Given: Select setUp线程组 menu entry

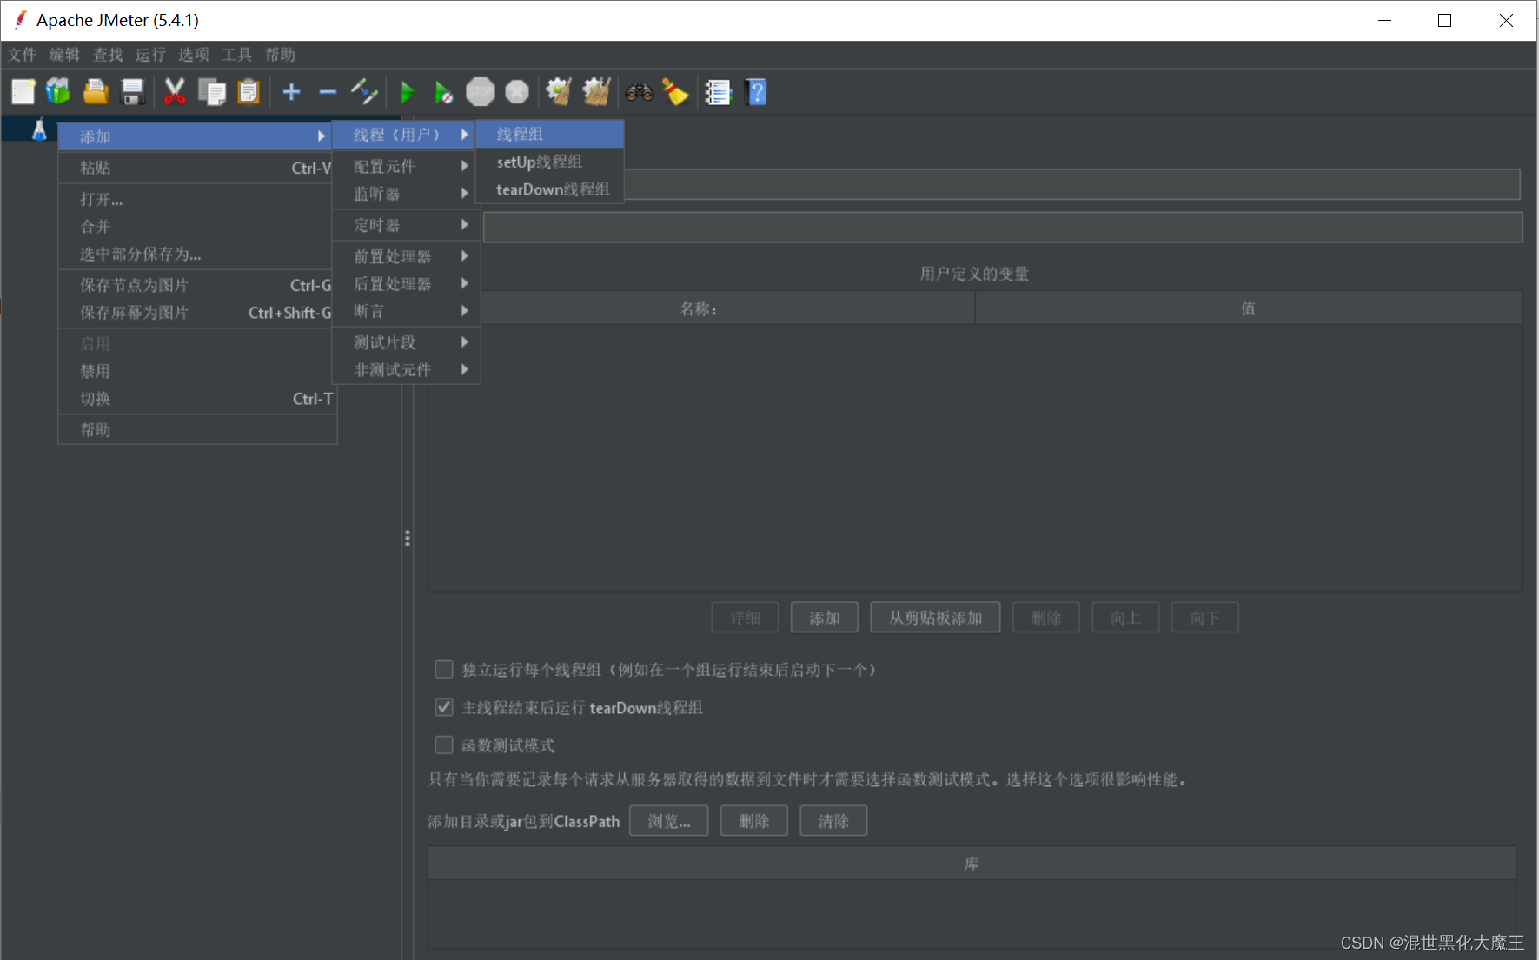Looking at the screenshot, I should [x=550, y=162].
